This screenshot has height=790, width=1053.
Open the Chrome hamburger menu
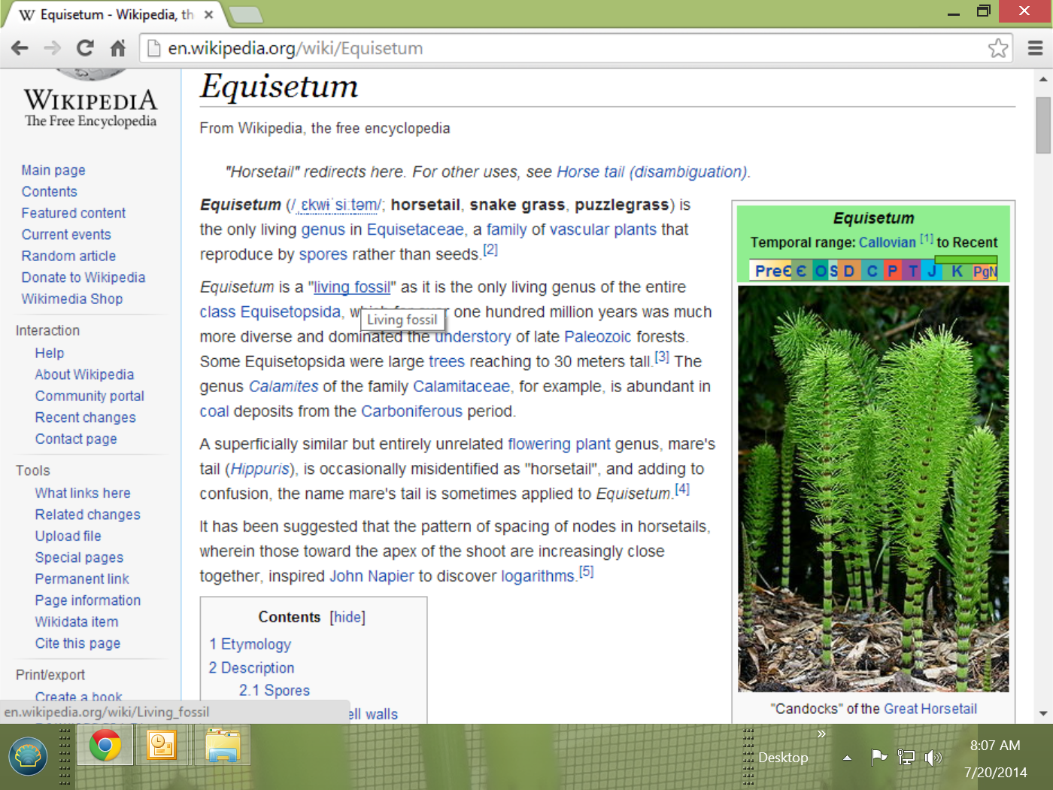[1035, 48]
